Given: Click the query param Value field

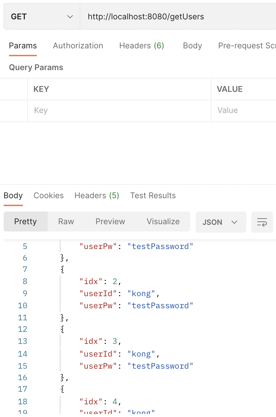Looking at the screenshot, I should [243, 111].
